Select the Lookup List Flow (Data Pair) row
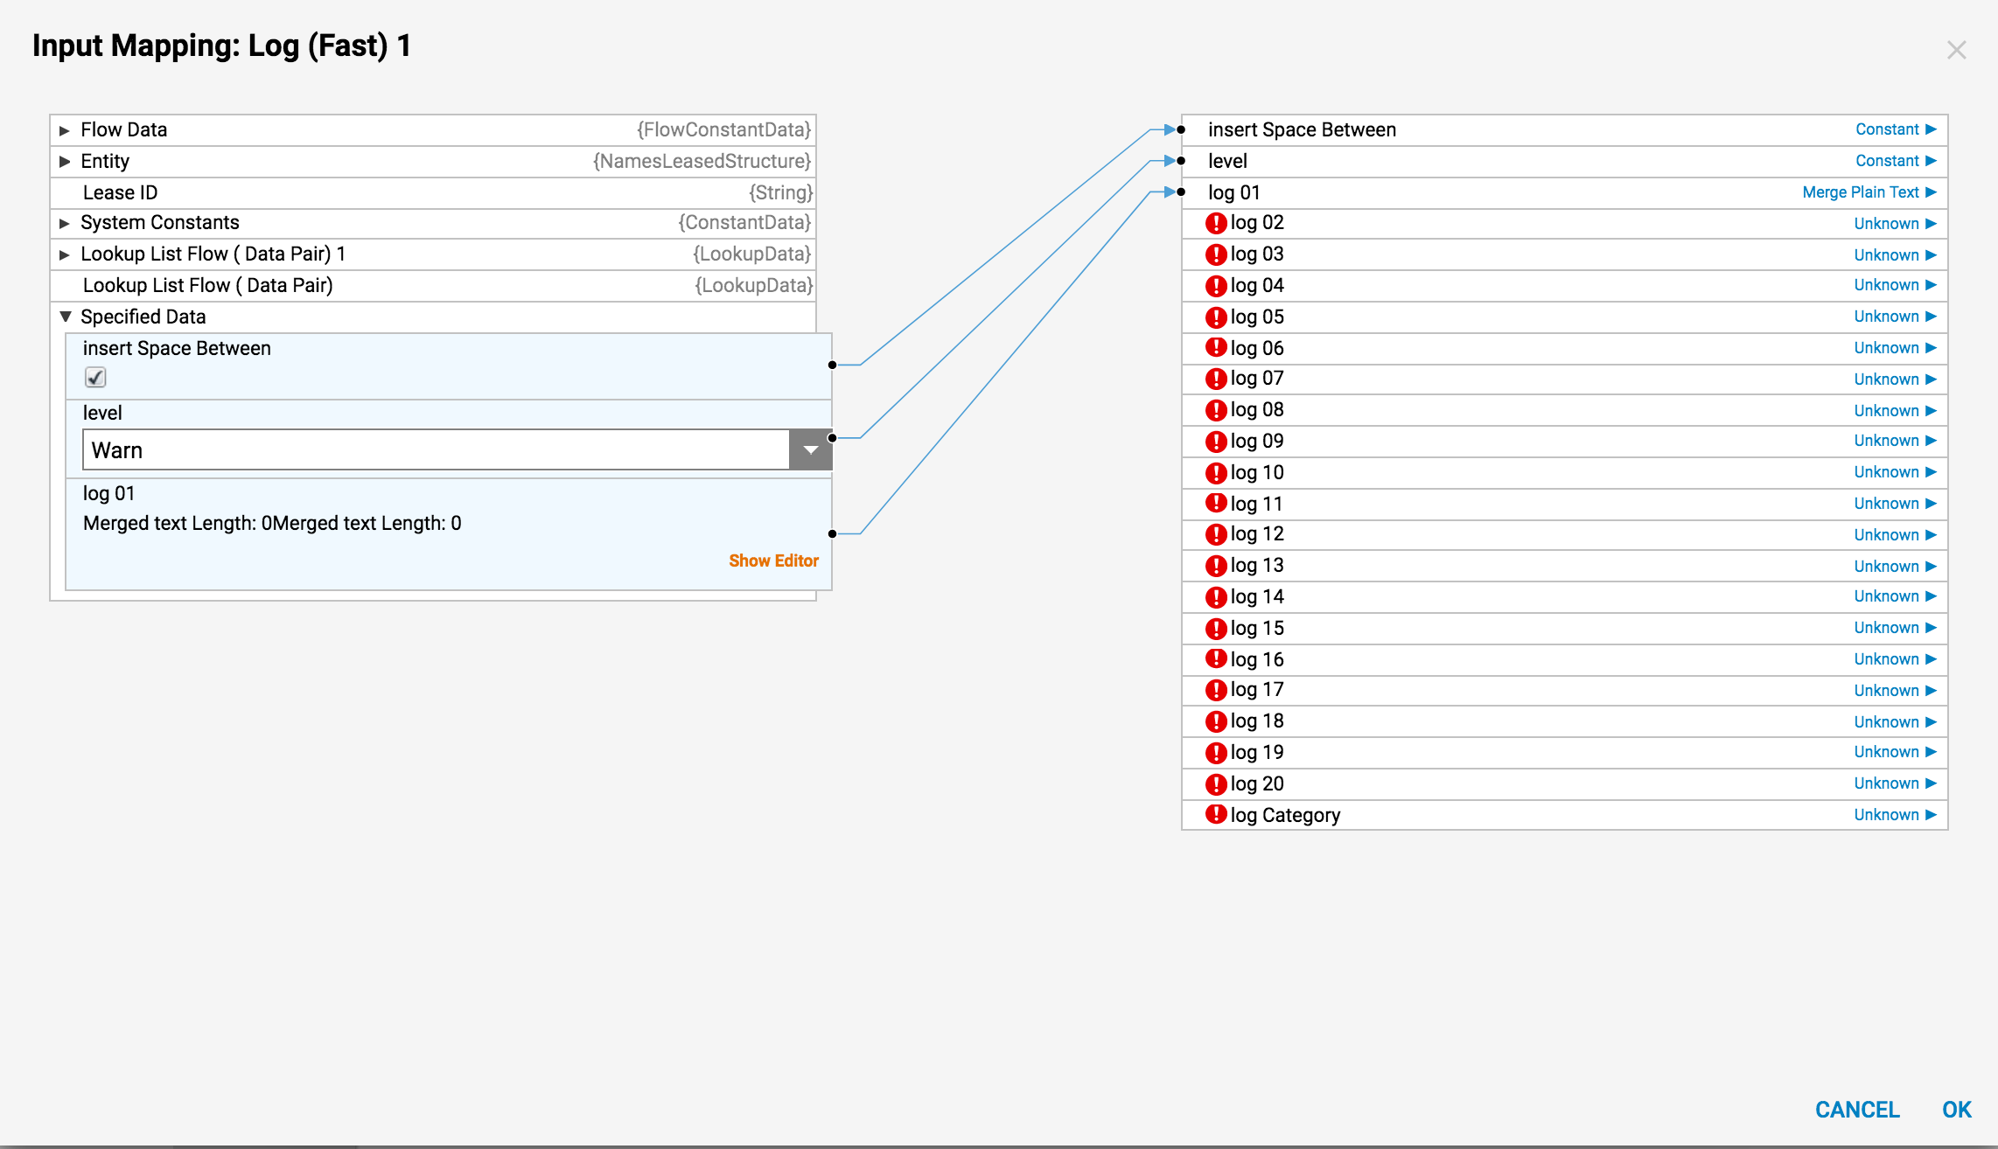 pyautogui.click(x=433, y=285)
